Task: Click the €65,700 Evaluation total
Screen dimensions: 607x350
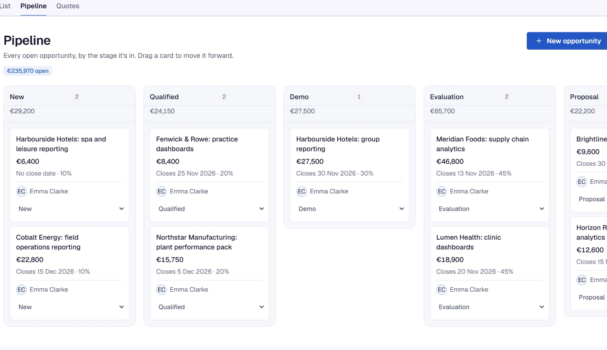Action: [442, 111]
